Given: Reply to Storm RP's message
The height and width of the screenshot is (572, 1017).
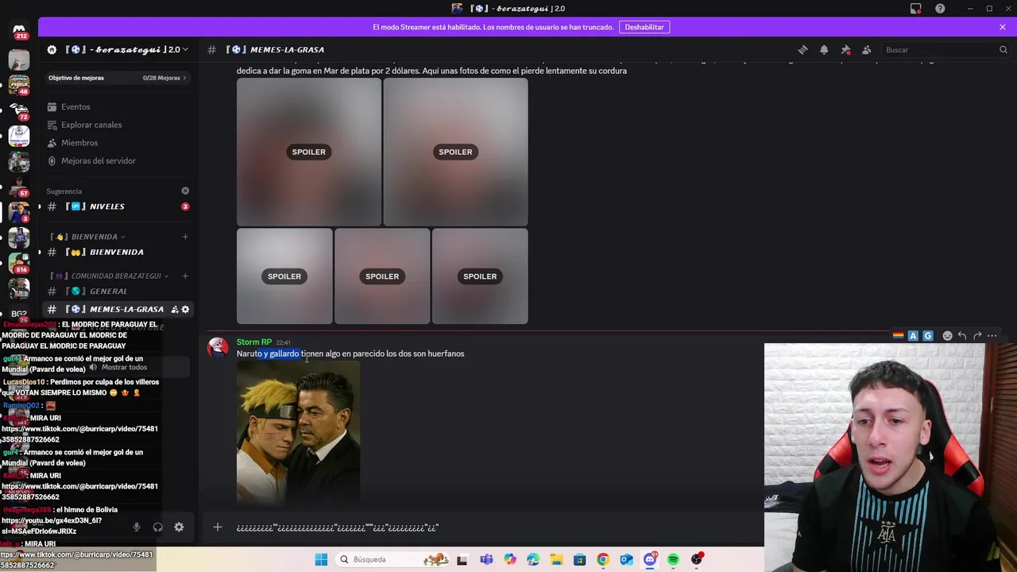Looking at the screenshot, I should pyautogui.click(x=962, y=336).
